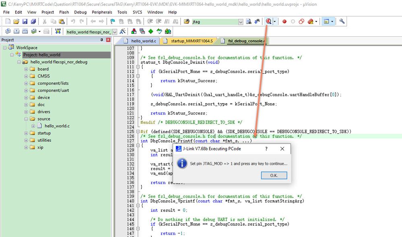Open Options for Target with the magic wand icon
Screen dimensions: 402x237
click(x=123, y=31)
